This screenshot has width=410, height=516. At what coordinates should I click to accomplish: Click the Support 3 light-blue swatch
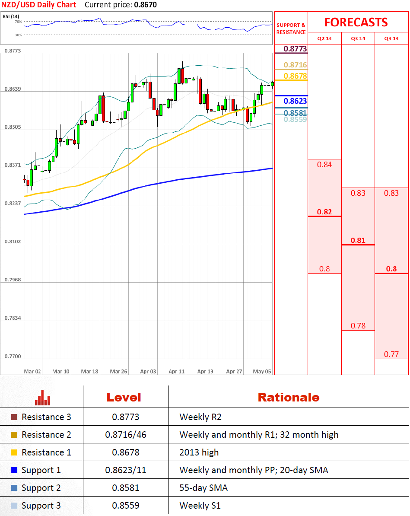(x=14, y=506)
